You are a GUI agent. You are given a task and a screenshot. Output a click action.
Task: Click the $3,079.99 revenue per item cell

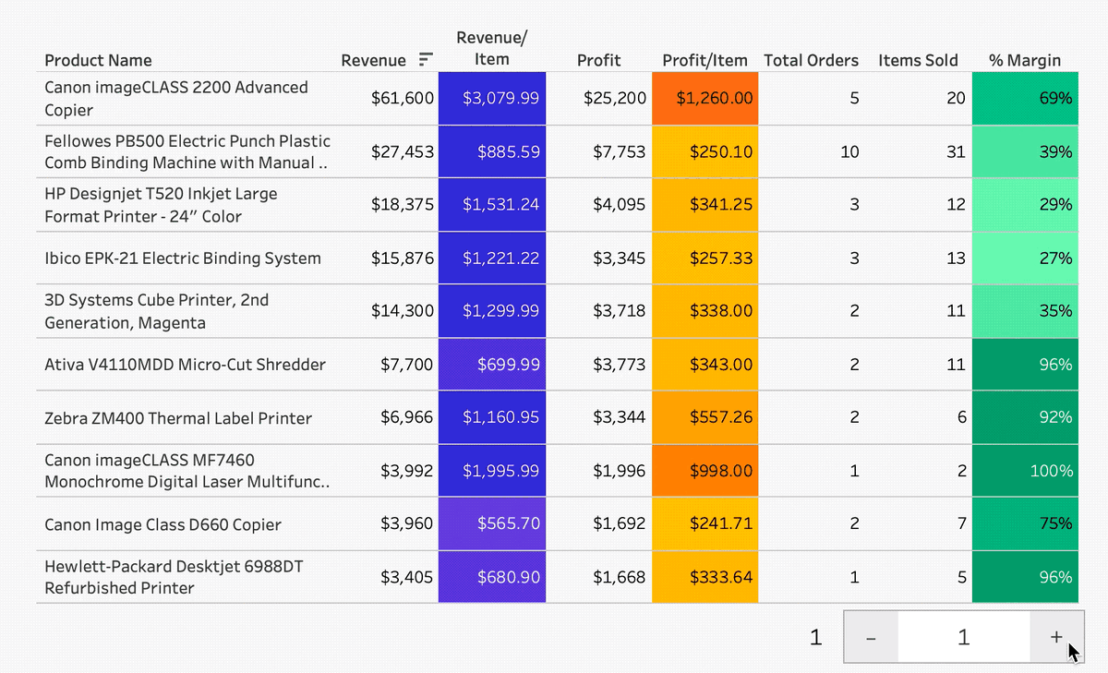(492, 98)
